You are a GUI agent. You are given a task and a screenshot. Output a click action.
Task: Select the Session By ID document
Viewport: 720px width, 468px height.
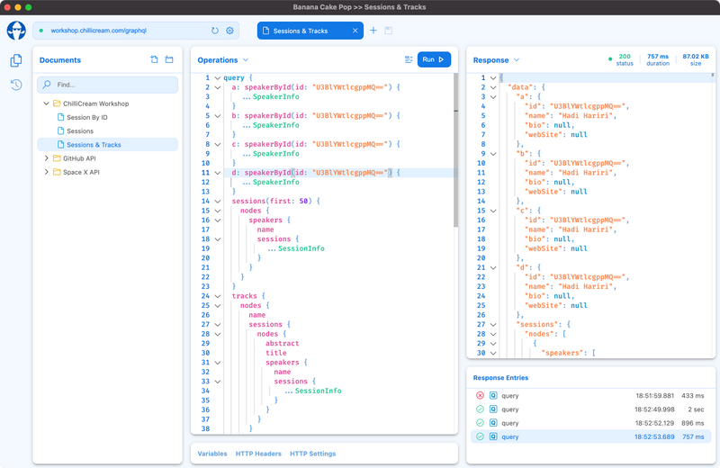(x=86, y=117)
